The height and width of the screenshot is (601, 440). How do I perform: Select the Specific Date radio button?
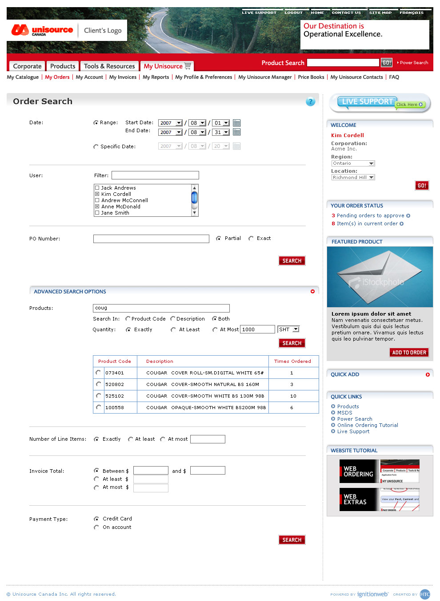pos(96,146)
